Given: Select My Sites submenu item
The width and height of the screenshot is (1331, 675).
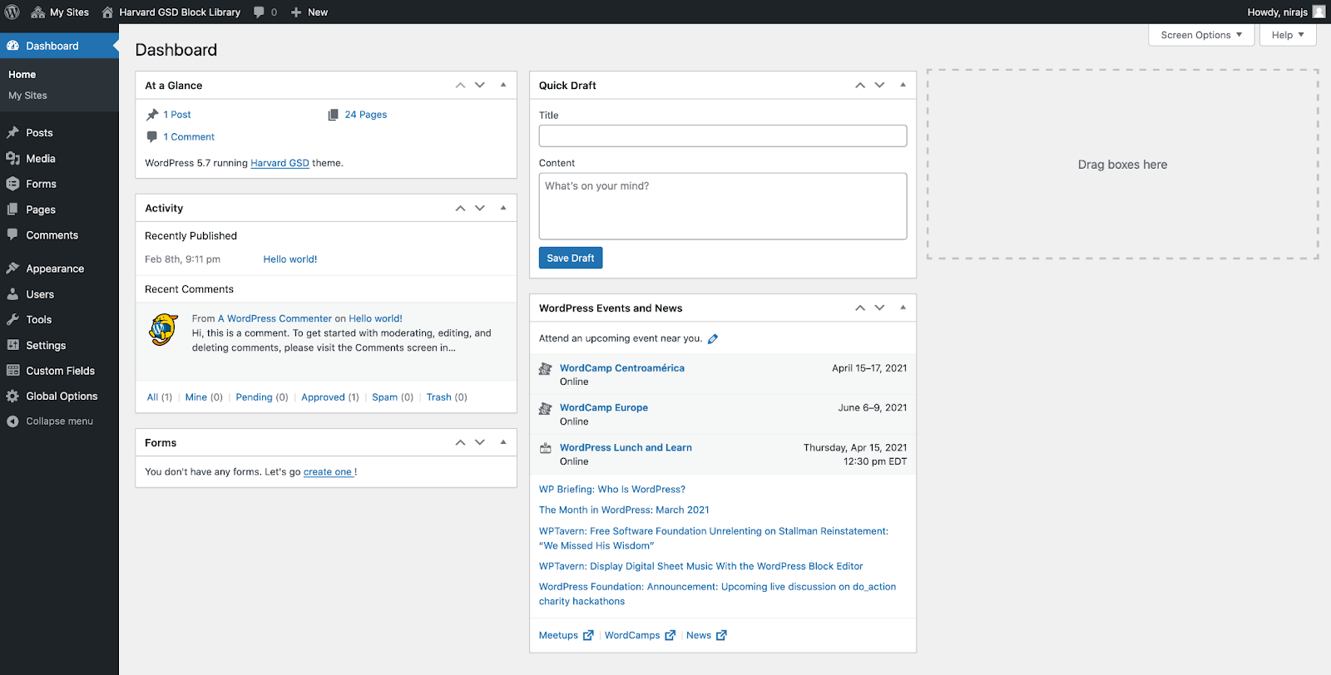Looking at the screenshot, I should pyautogui.click(x=27, y=96).
